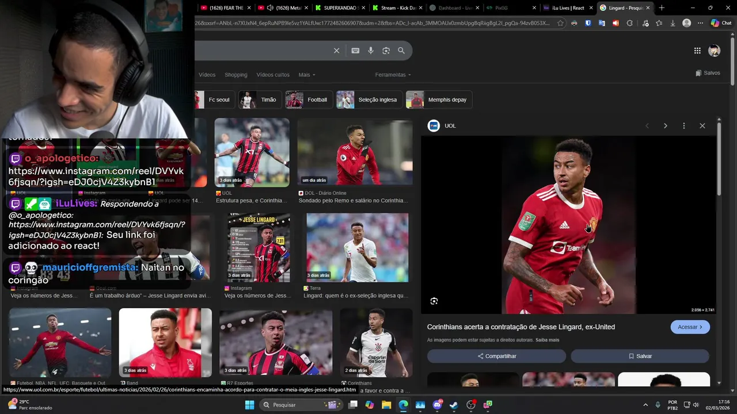The height and width of the screenshot is (414, 737).
Task: Open UOL source in preview header
Action: tap(442, 126)
